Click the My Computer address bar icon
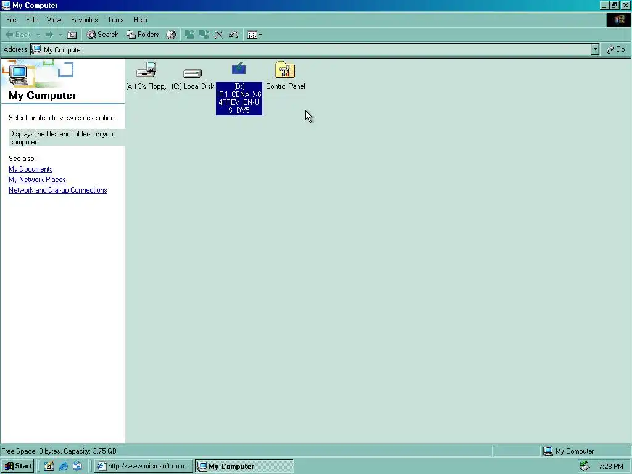Screen dimensions: 632x474 click(x=36, y=49)
